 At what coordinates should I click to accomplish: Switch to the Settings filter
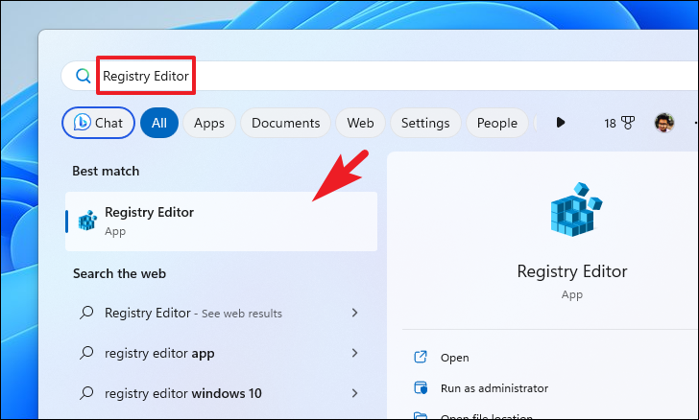(425, 123)
